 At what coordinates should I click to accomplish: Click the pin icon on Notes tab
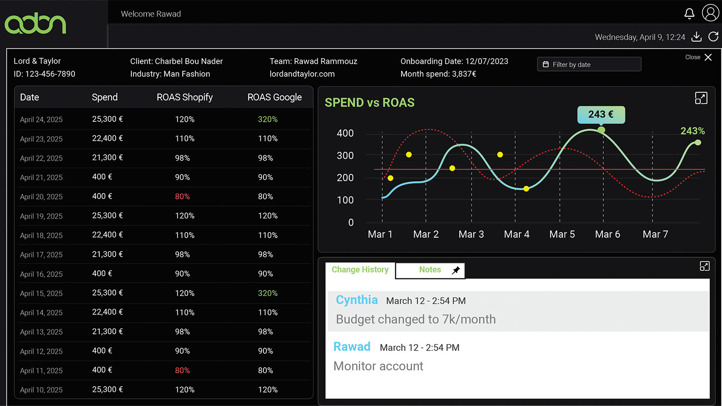click(456, 270)
